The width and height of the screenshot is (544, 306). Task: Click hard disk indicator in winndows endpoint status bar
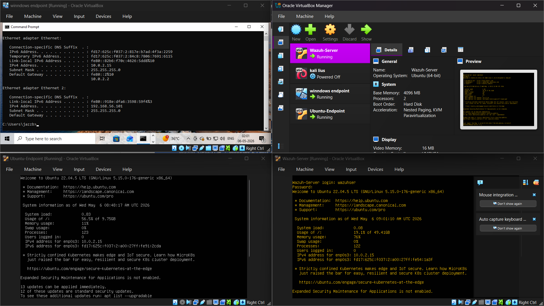[x=174, y=148]
